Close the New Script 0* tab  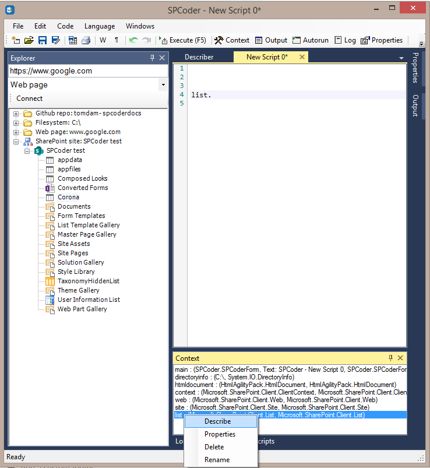tap(302, 57)
